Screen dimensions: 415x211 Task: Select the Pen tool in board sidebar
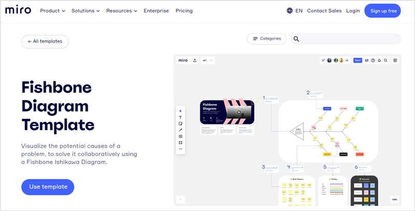181,130
